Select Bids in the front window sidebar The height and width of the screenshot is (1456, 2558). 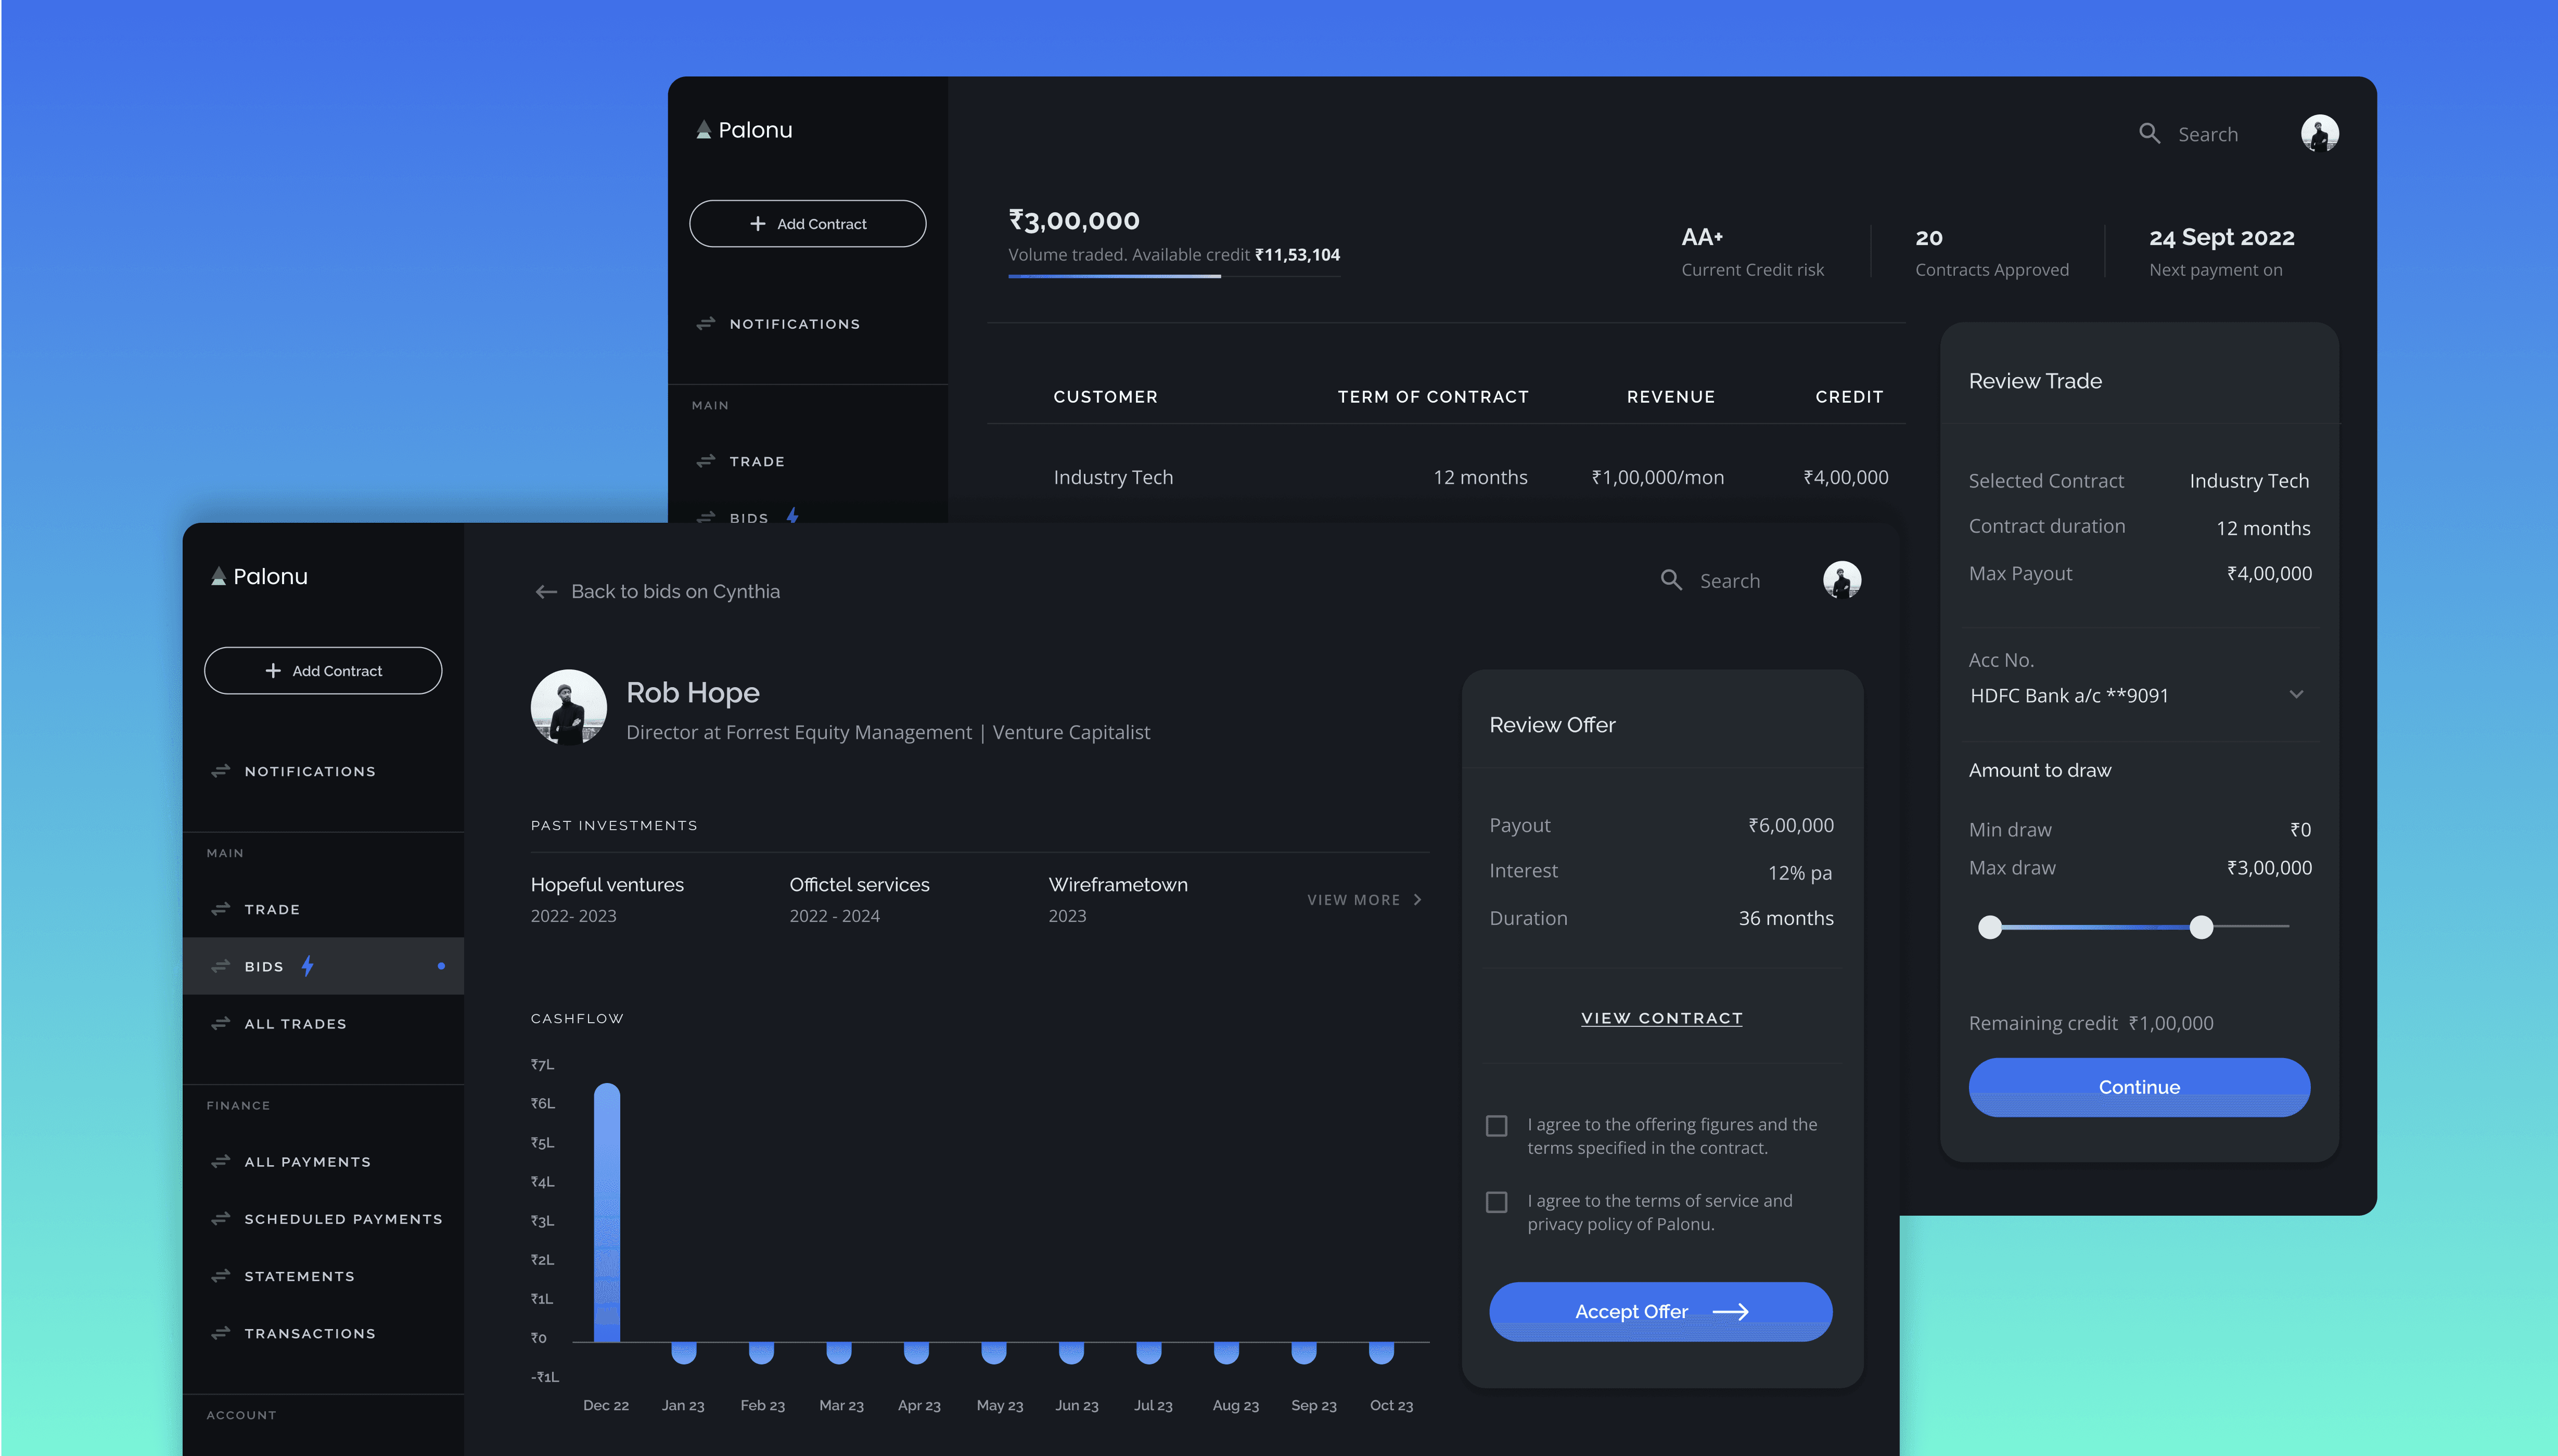click(x=323, y=966)
